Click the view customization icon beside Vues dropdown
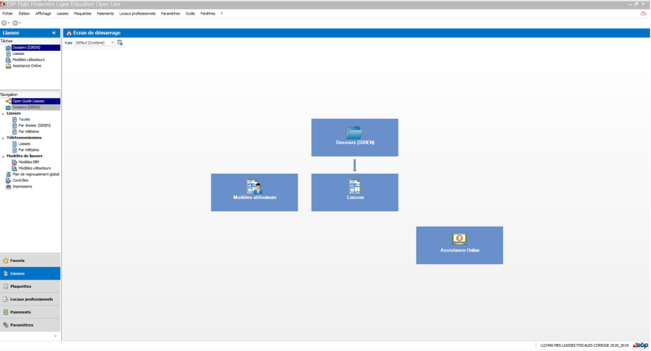This screenshot has width=651, height=351. pyautogui.click(x=120, y=42)
